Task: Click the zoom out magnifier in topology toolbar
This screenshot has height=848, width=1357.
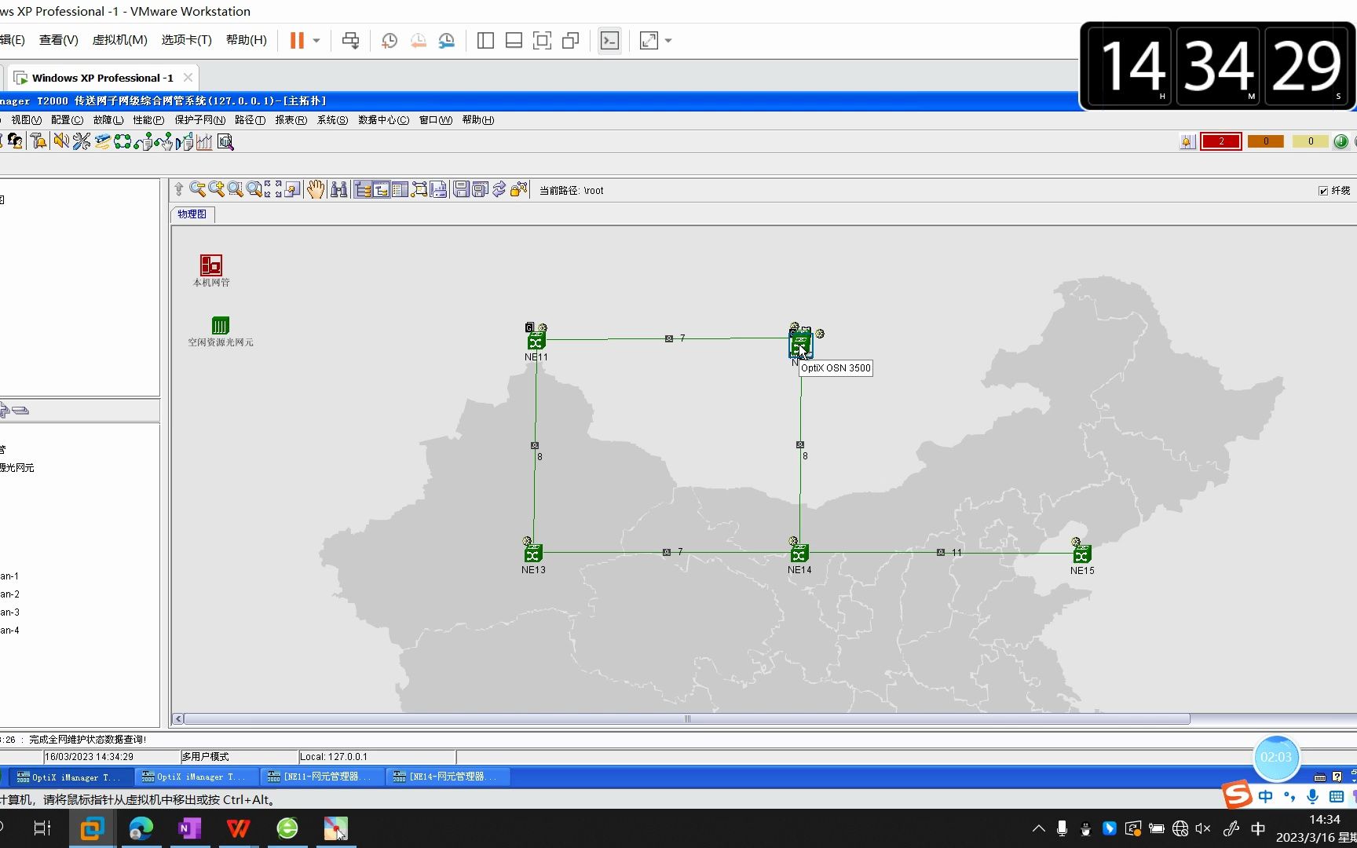Action: point(197,189)
